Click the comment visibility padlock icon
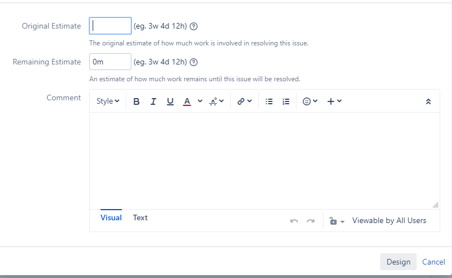The image size is (452, 278). click(333, 221)
